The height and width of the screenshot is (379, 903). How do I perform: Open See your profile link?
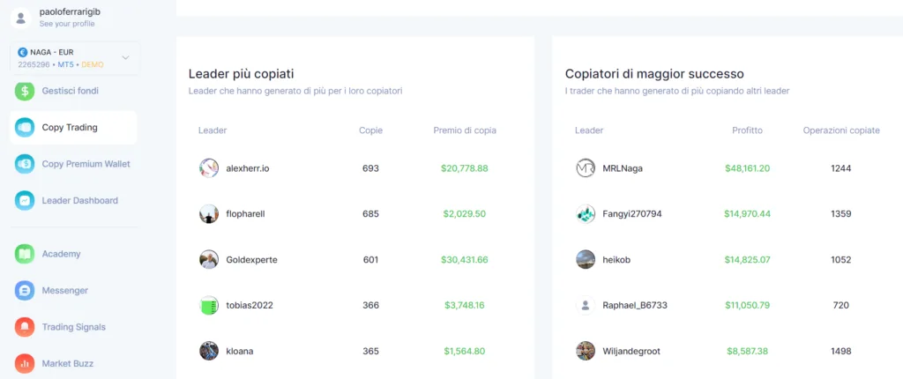coord(67,24)
